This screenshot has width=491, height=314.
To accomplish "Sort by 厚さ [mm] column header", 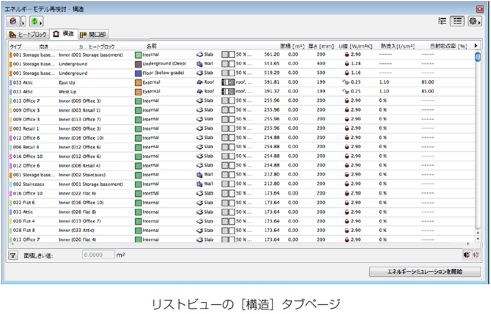I will point(321,46).
